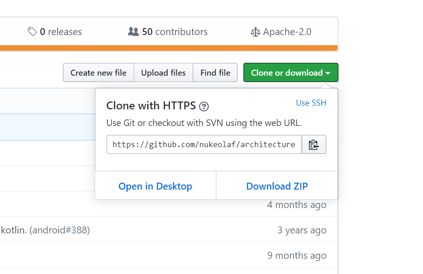The height and width of the screenshot is (274, 423).
Task: Click the releases tag icon
Action: tap(32, 31)
